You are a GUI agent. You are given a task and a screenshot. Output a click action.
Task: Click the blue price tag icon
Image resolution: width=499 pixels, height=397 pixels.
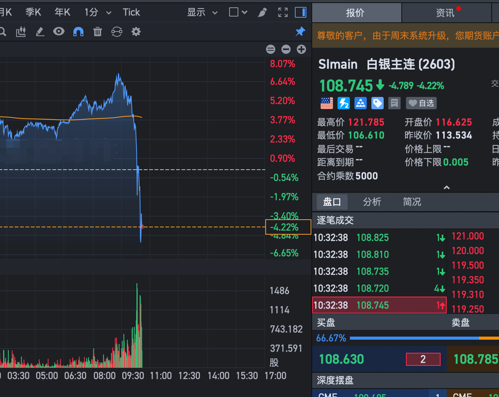coord(377,103)
